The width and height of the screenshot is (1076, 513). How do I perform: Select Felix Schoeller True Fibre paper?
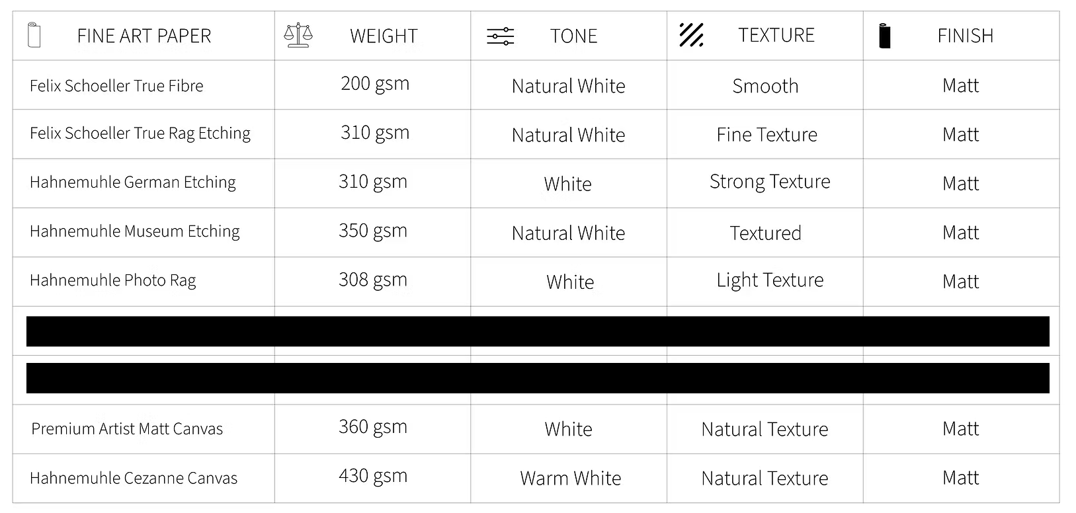(x=116, y=86)
